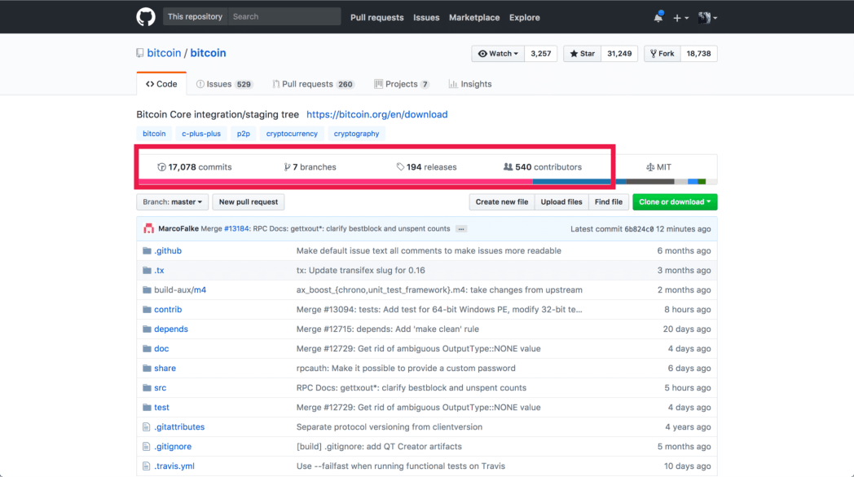Open Pull requests in the top navigation
Screen dimensions: 854x477
377,17
